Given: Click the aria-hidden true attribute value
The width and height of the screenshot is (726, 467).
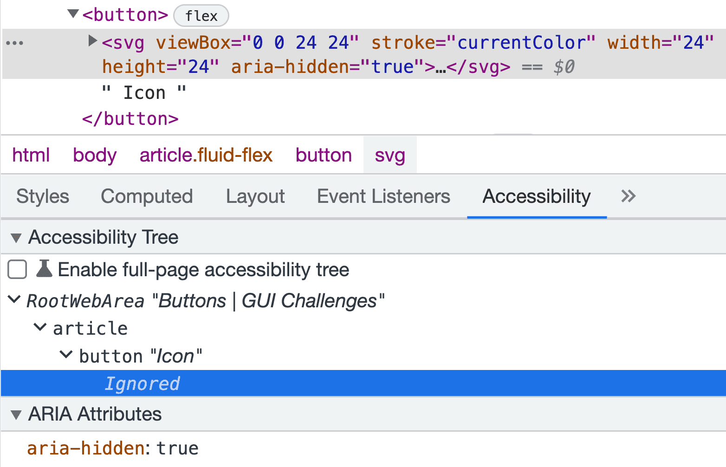Looking at the screenshot, I should click(177, 447).
